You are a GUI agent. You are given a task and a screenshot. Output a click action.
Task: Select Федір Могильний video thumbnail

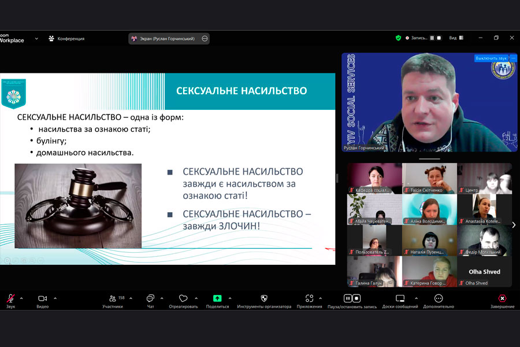pos(485,241)
